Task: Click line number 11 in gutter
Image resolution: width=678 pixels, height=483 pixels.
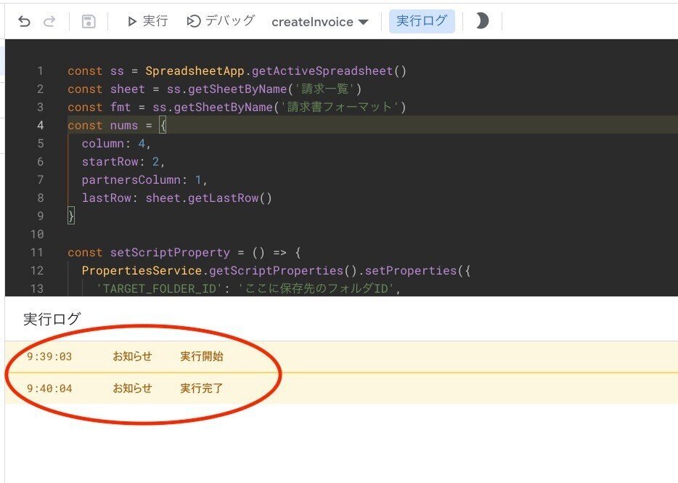Action: [37, 252]
